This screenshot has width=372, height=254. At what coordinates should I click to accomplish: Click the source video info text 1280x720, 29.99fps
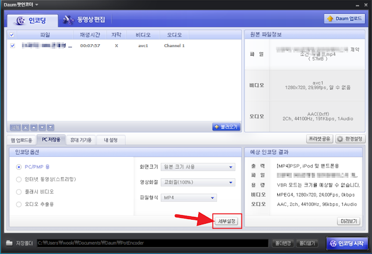pyautogui.click(x=318, y=88)
